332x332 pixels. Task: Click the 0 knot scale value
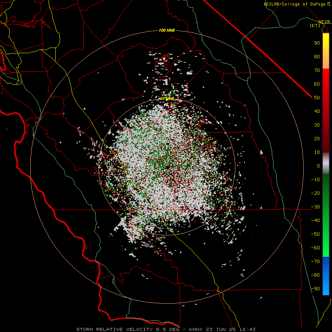[x=318, y=166]
